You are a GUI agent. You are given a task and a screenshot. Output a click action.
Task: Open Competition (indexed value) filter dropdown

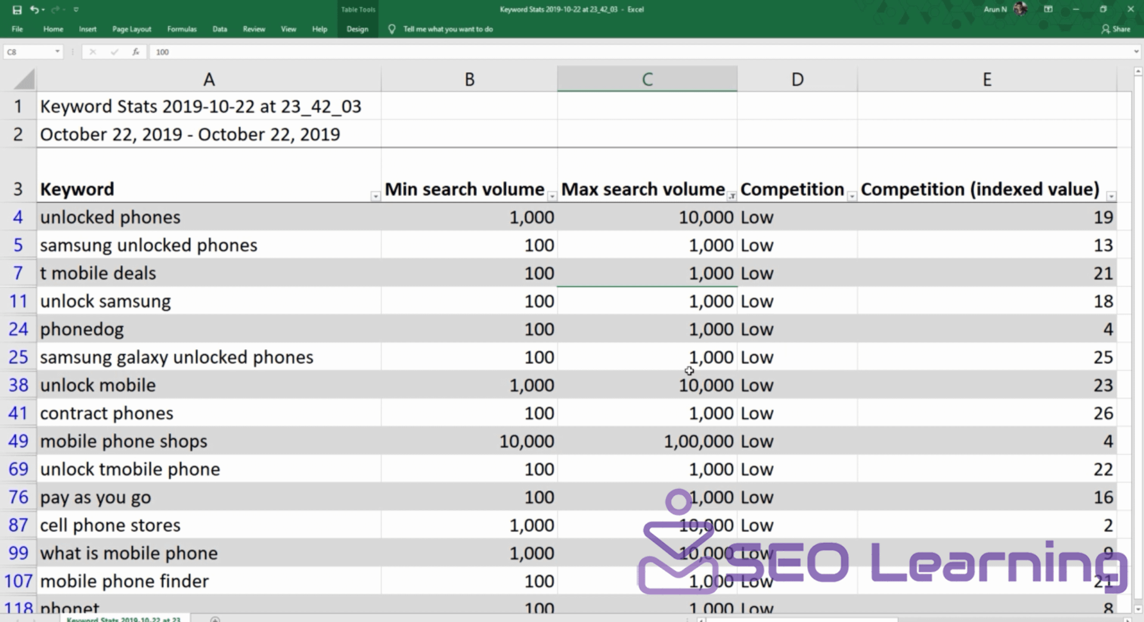tap(1111, 196)
